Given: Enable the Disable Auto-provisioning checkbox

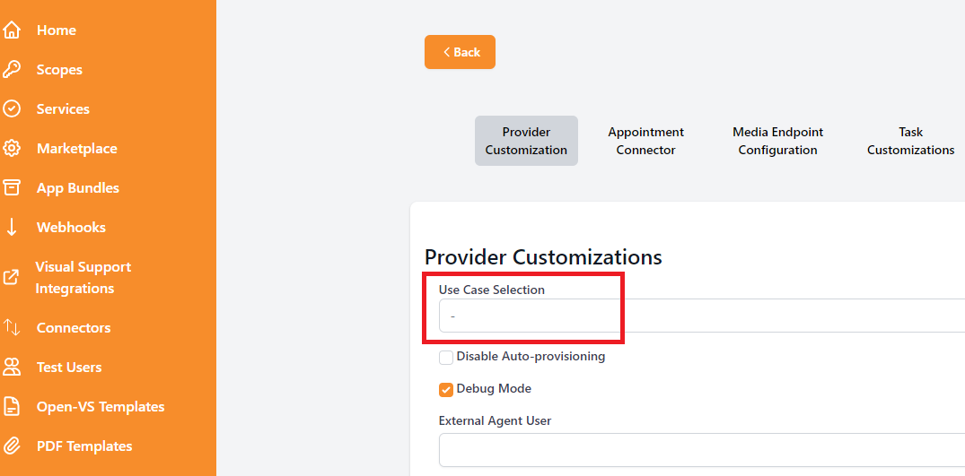Looking at the screenshot, I should pyautogui.click(x=446, y=357).
